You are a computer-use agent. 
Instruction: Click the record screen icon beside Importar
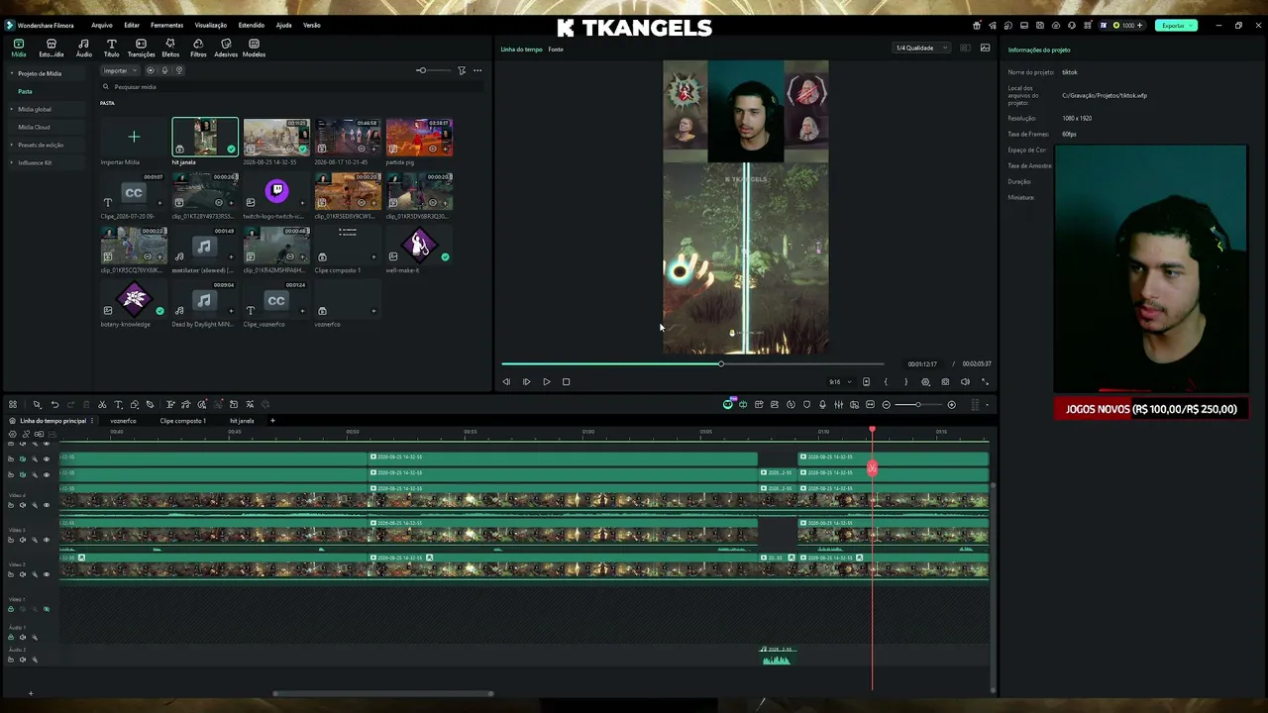coord(151,70)
